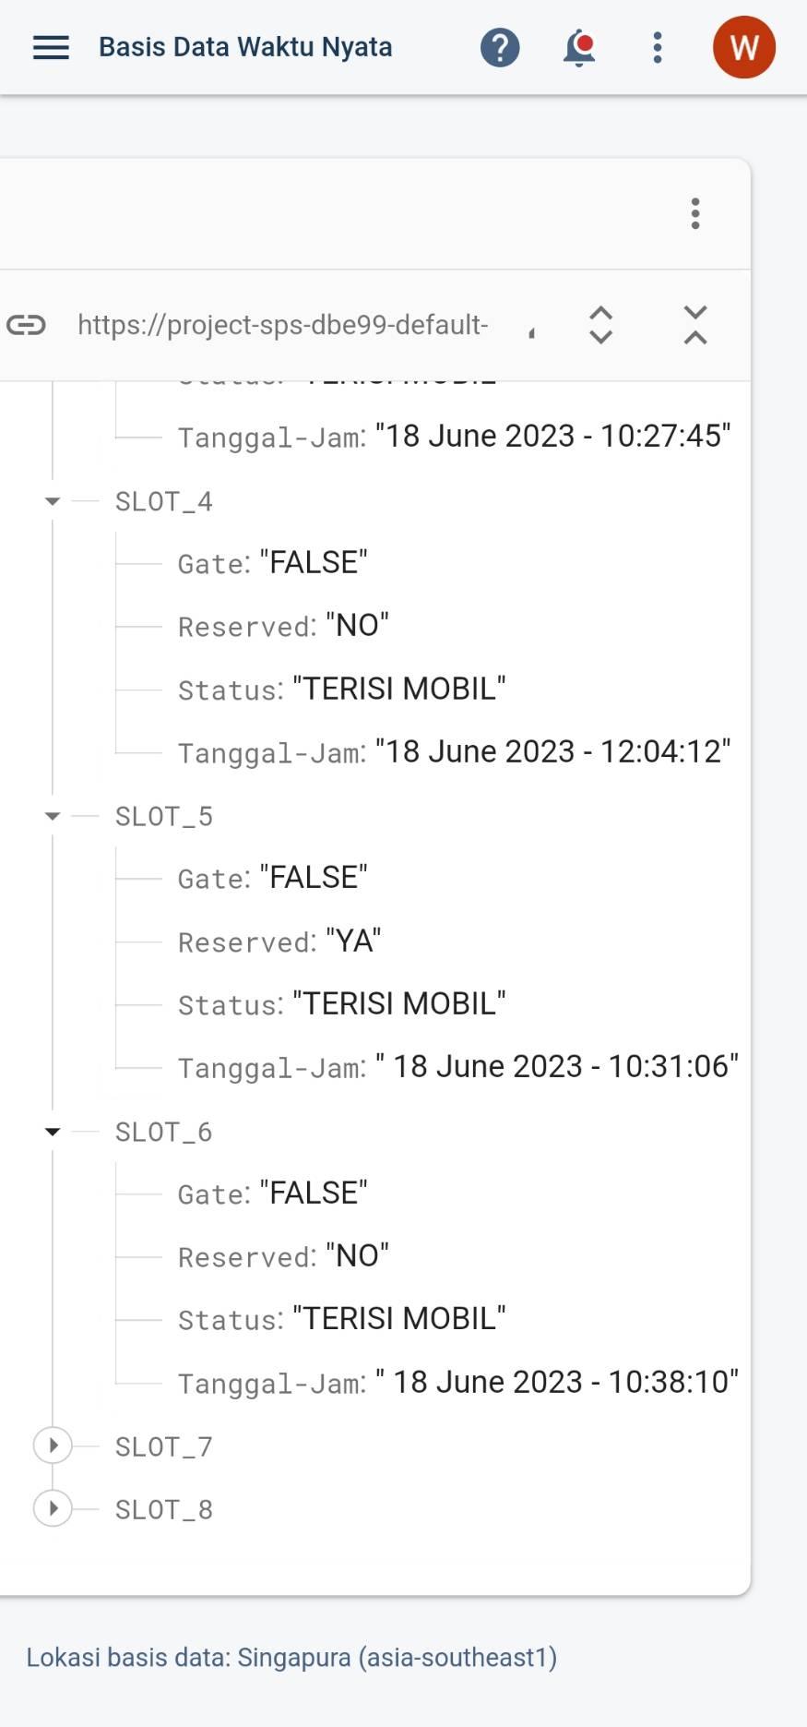Screen dimensions: 807x1727
Task: Select the SLOT_6 tree key label
Action: [164, 1132]
